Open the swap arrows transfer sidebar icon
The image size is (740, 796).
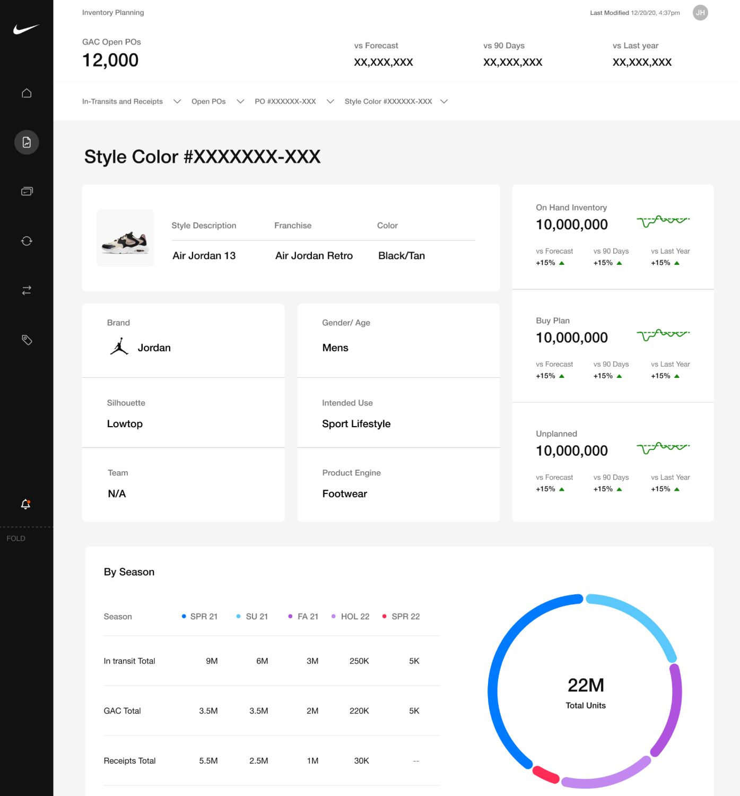(27, 290)
